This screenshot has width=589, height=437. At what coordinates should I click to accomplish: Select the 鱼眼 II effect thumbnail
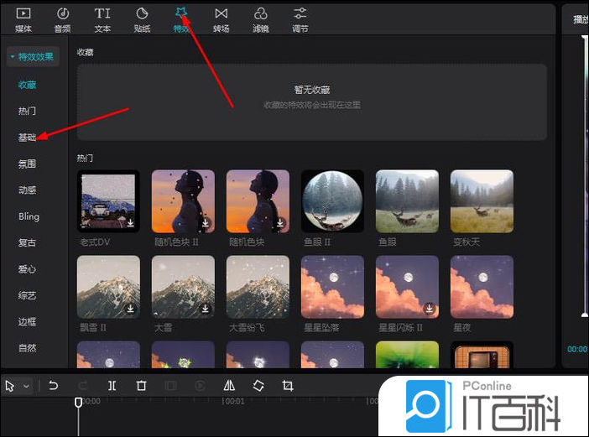[332, 200]
